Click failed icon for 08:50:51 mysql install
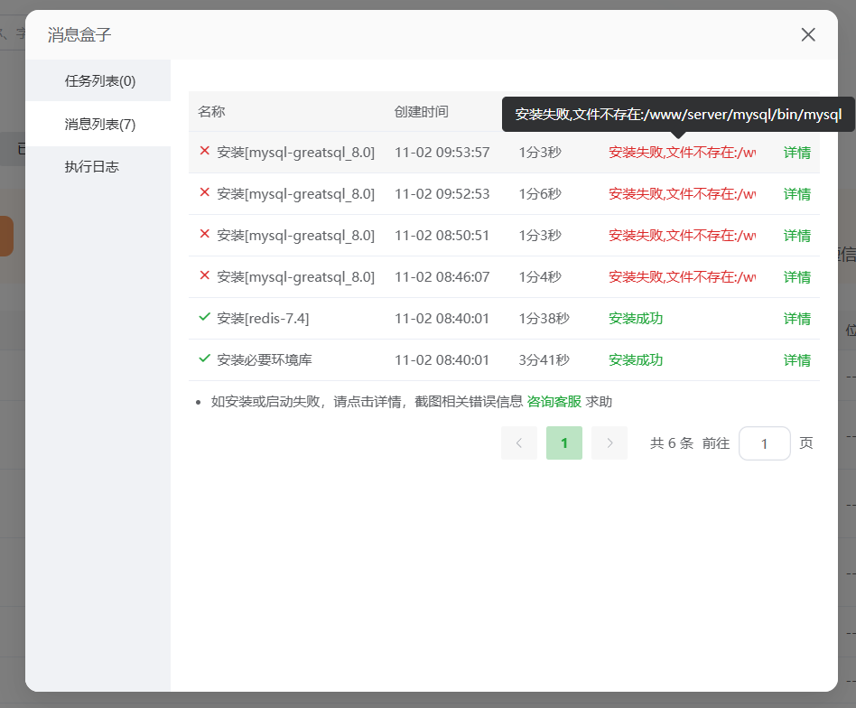 tap(204, 235)
